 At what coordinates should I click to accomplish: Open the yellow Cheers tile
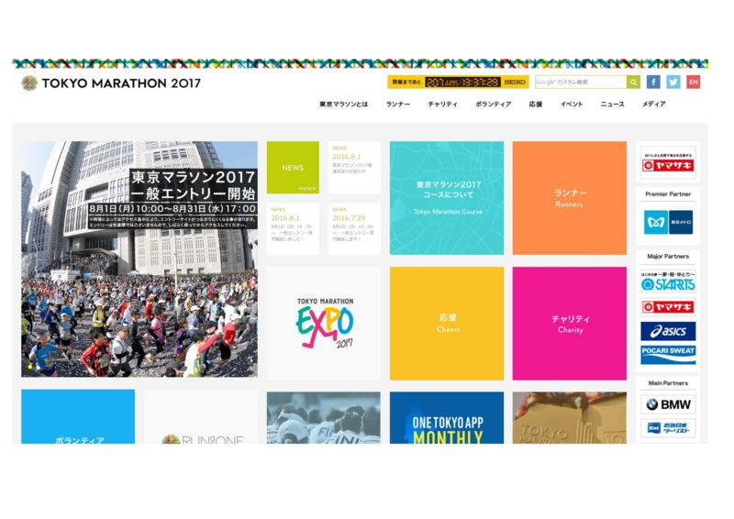tap(447, 324)
